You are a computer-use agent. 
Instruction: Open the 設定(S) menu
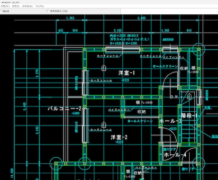click(16, 6)
